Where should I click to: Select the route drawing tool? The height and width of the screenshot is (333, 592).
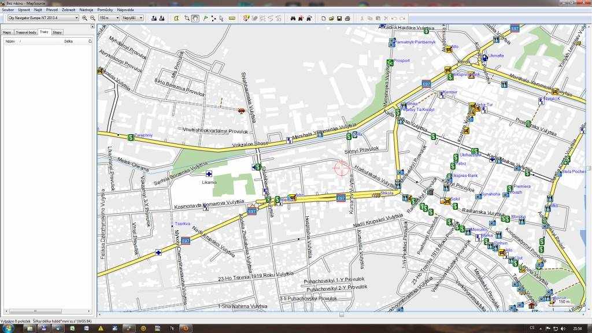point(213,18)
